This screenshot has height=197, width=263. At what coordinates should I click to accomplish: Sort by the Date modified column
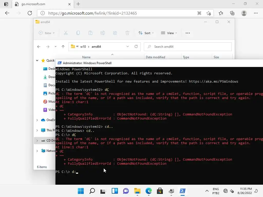pos(155,57)
